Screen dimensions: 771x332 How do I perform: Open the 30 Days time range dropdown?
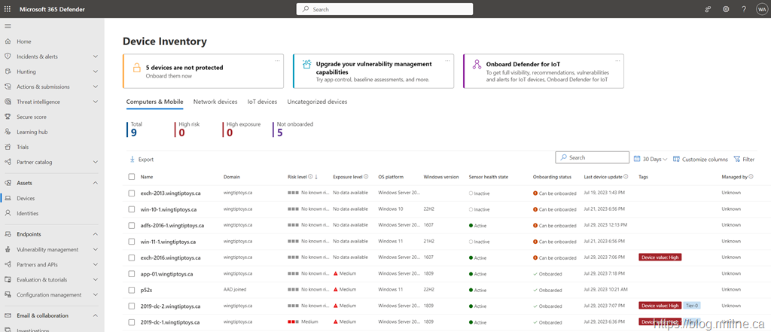(651, 160)
